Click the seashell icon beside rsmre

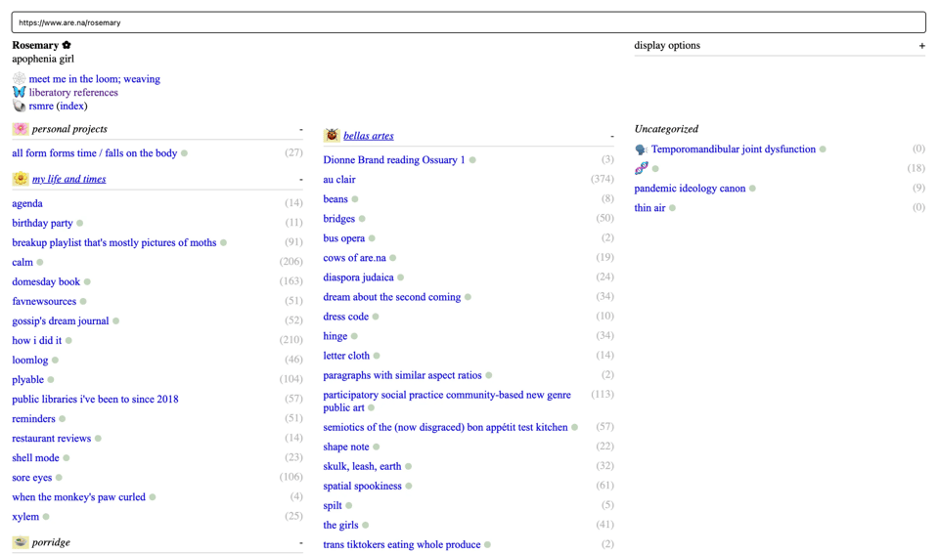(x=19, y=107)
